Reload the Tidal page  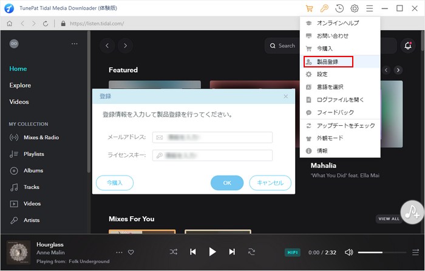pos(46,24)
